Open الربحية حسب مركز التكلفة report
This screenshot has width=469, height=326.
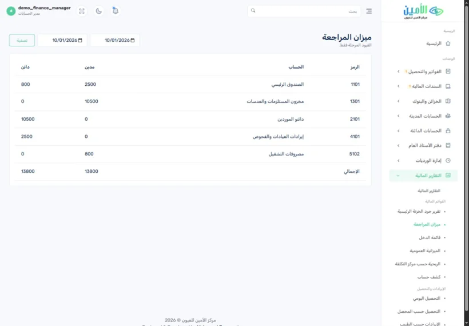coord(418,264)
